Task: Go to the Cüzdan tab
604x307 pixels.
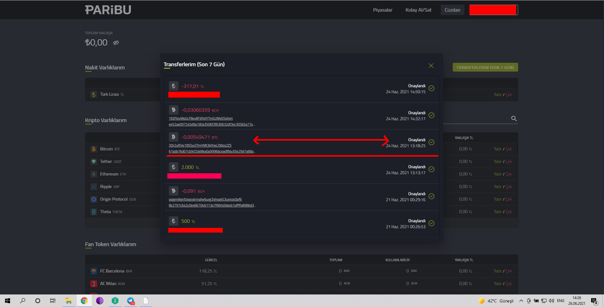Action: (x=452, y=10)
